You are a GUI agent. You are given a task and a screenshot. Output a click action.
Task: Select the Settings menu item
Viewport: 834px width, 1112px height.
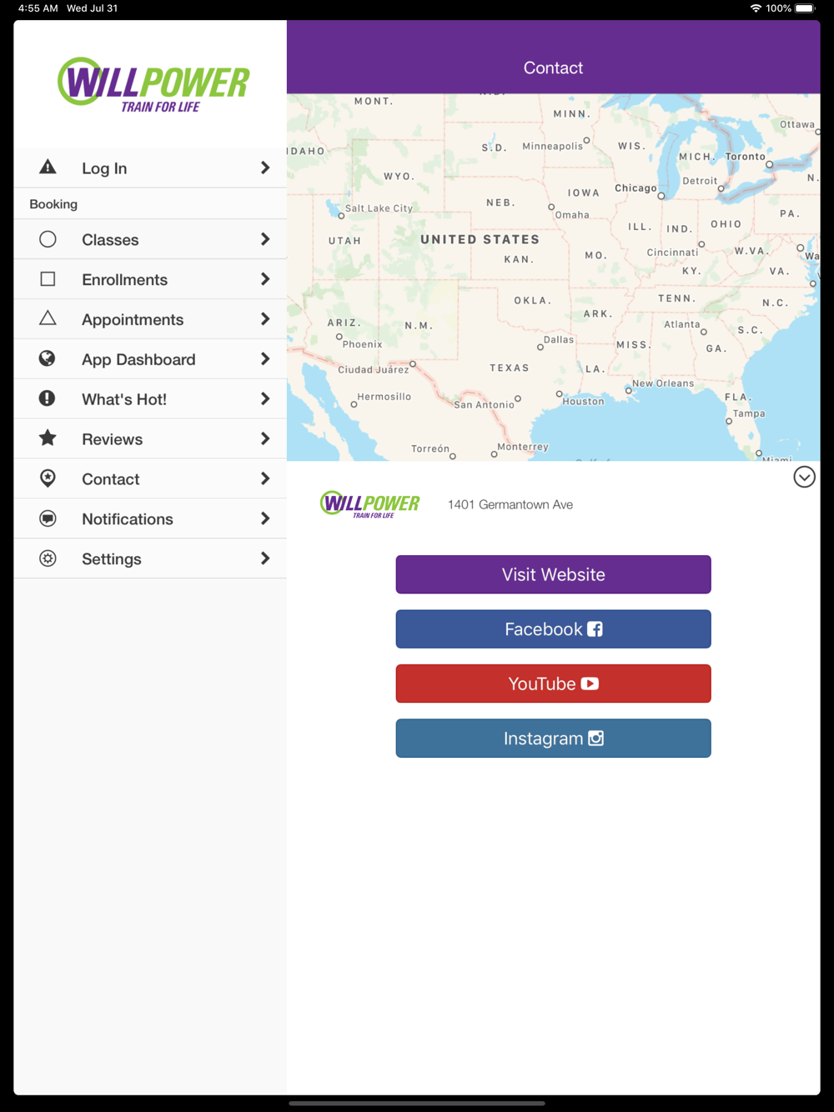[x=150, y=559]
